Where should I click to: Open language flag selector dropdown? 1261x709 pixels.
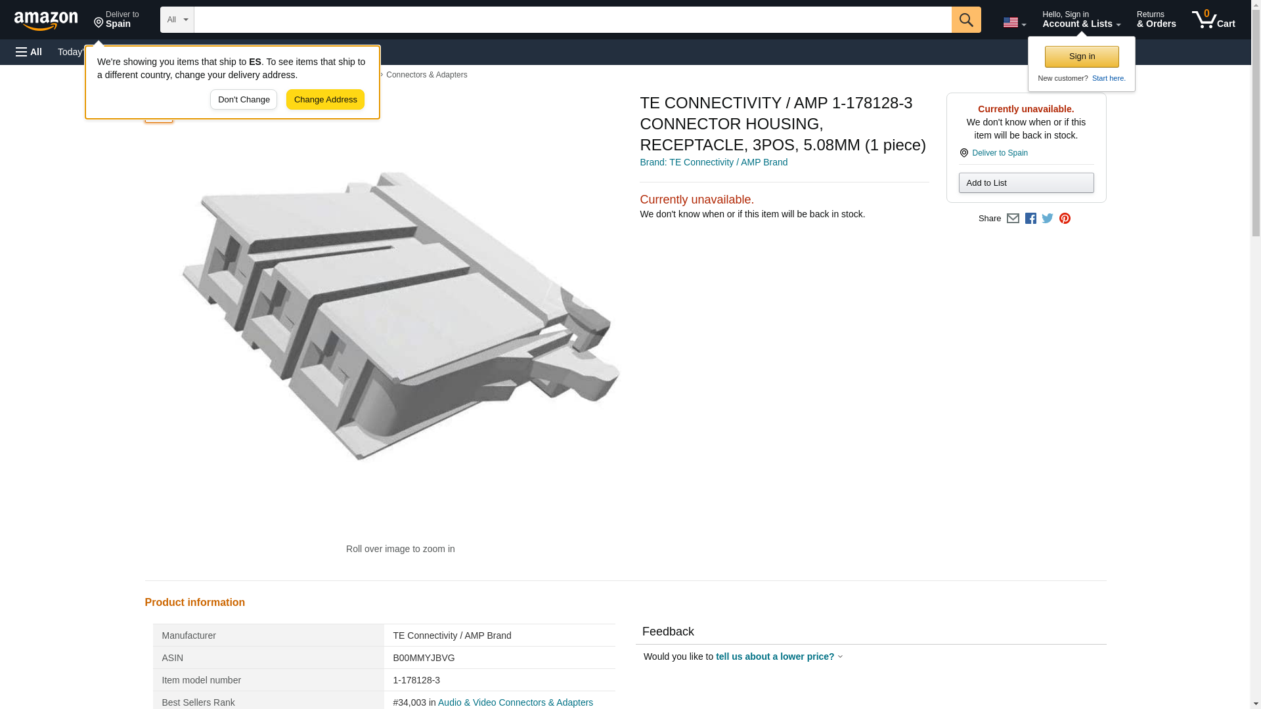coord(1014,22)
